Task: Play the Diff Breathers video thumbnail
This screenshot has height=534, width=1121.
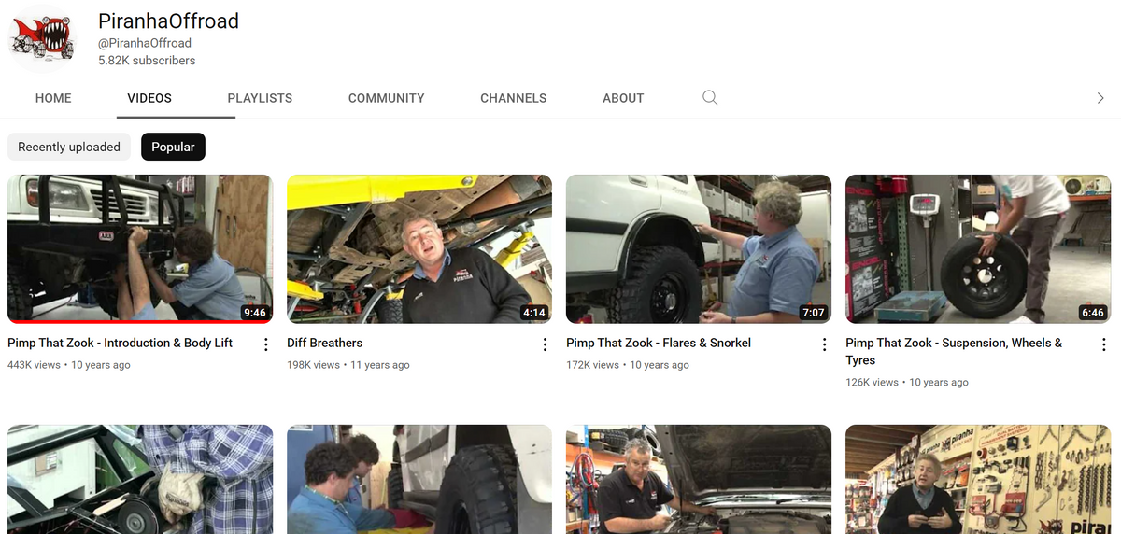Action: (x=419, y=249)
